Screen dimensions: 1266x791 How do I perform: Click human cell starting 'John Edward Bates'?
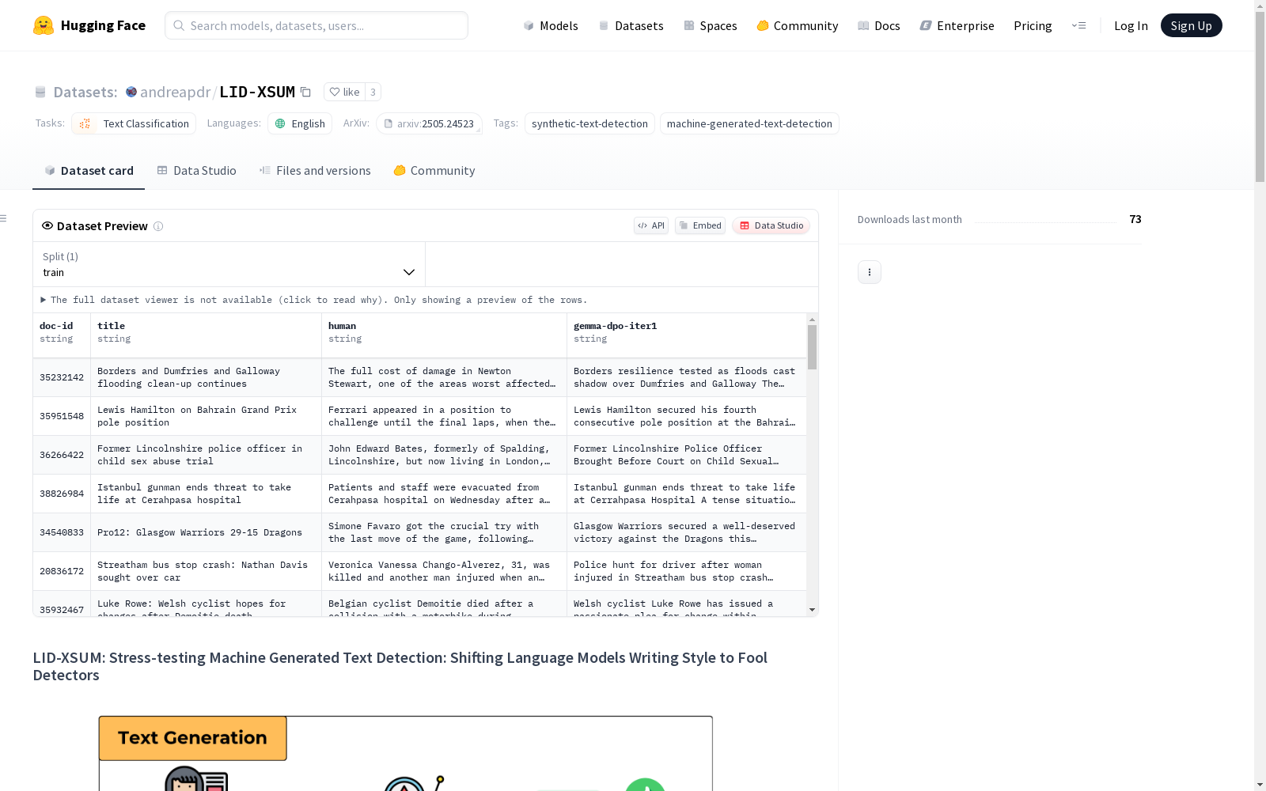[x=444, y=455]
